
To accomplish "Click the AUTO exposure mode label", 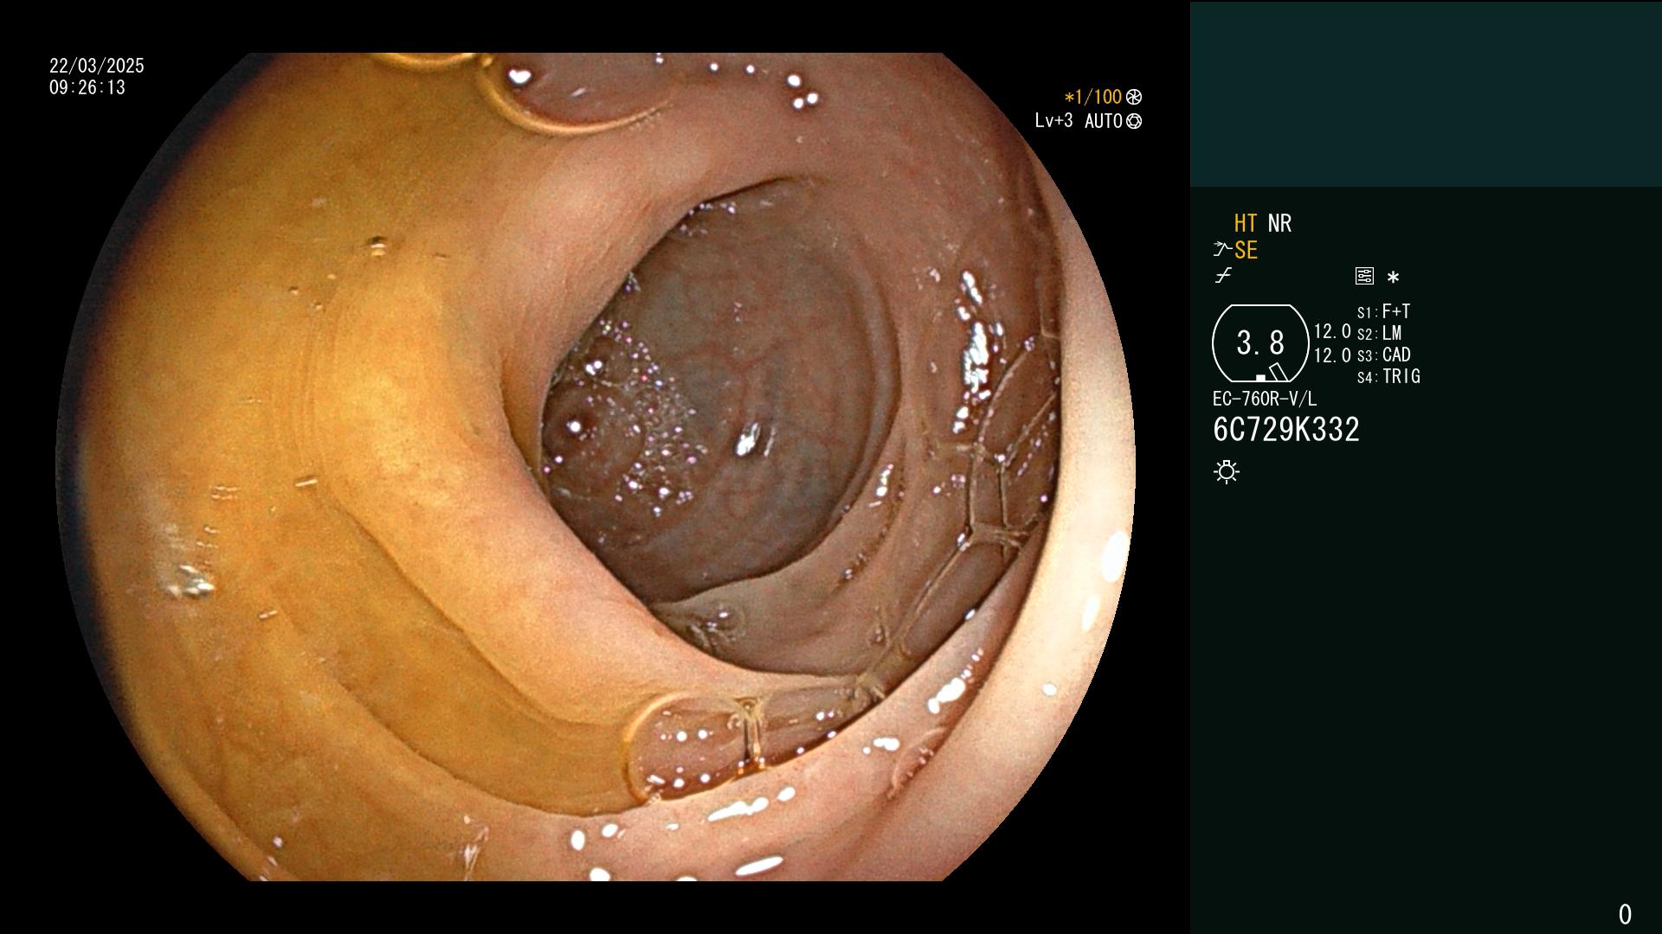I will click(x=1104, y=121).
